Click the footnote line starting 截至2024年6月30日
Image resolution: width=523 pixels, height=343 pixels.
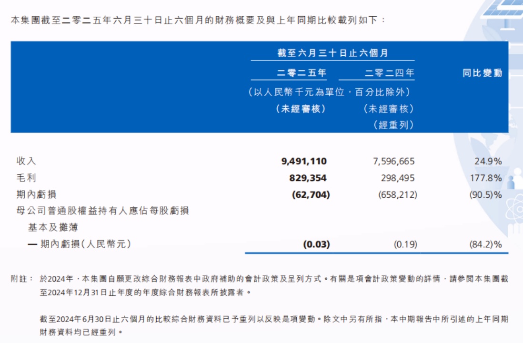274,319
